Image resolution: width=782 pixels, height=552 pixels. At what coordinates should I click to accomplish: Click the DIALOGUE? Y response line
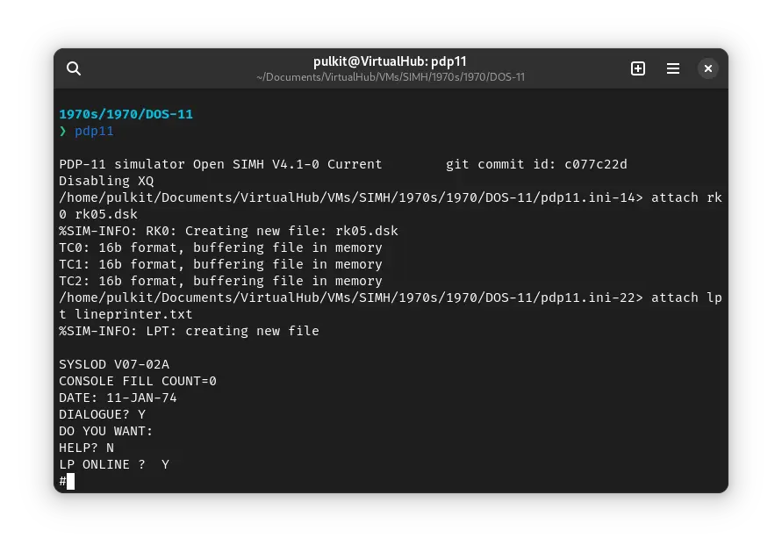click(x=102, y=414)
